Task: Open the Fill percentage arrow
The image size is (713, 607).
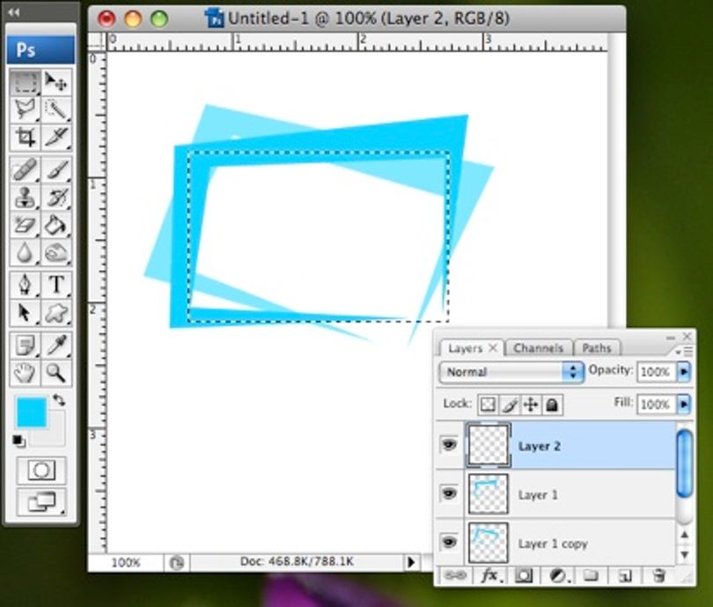Action: point(683,404)
